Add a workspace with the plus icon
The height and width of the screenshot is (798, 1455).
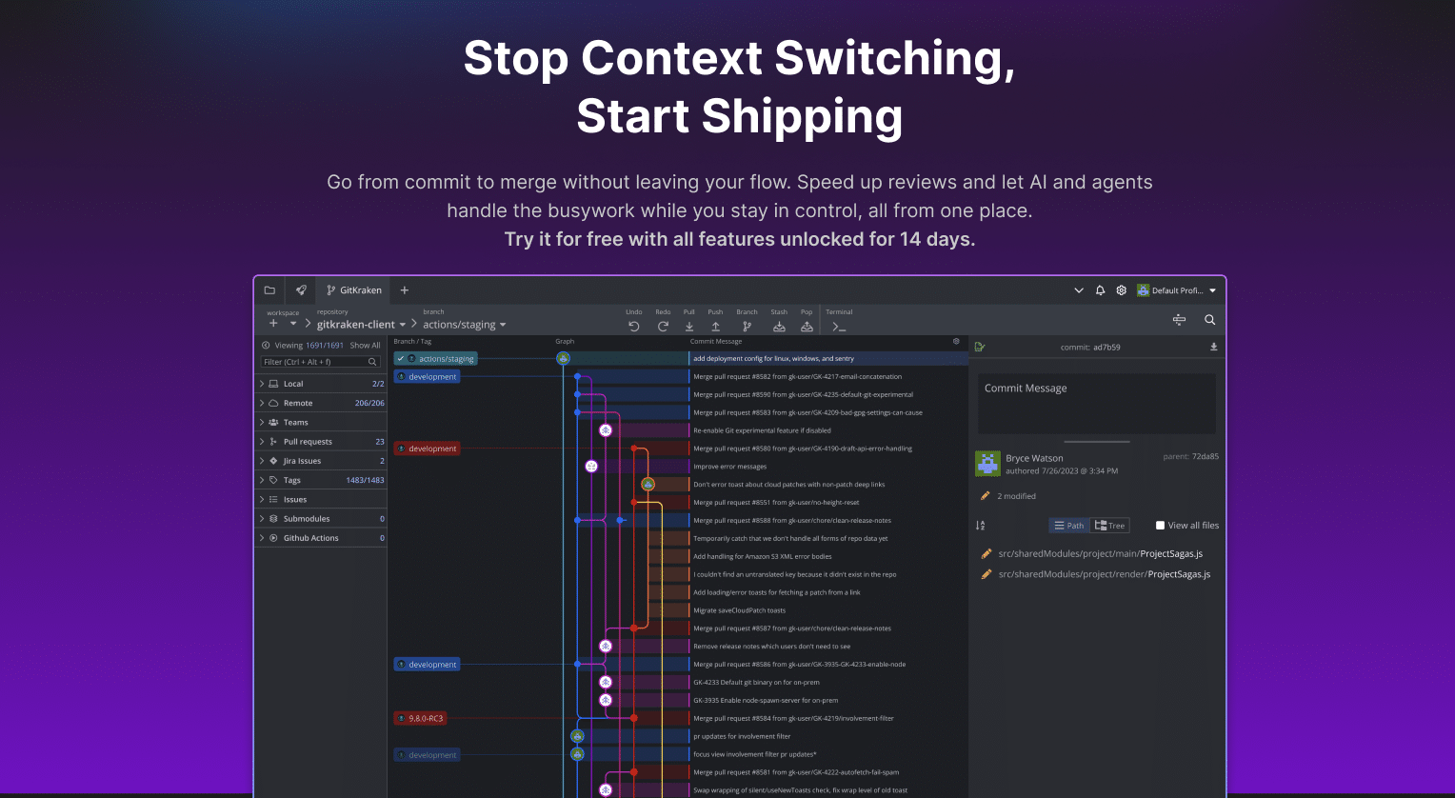(273, 324)
